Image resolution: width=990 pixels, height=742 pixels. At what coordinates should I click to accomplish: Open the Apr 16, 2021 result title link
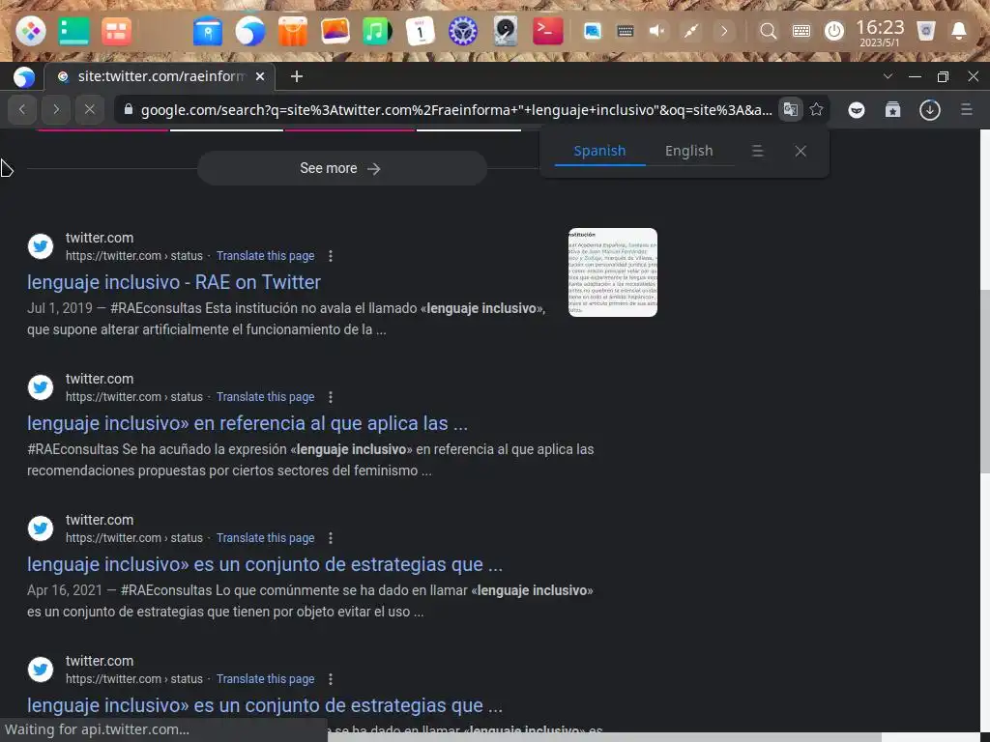click(x=265, y=564)
